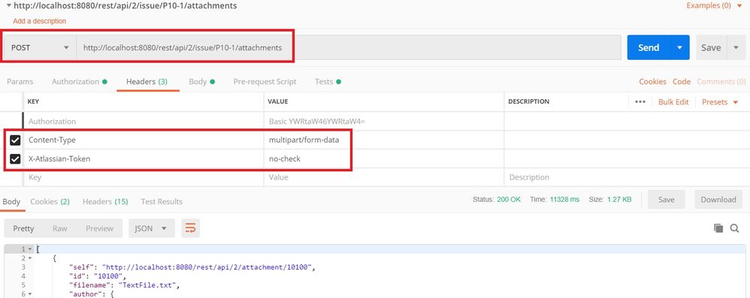Click the multipart/form-data value cell

383,140
